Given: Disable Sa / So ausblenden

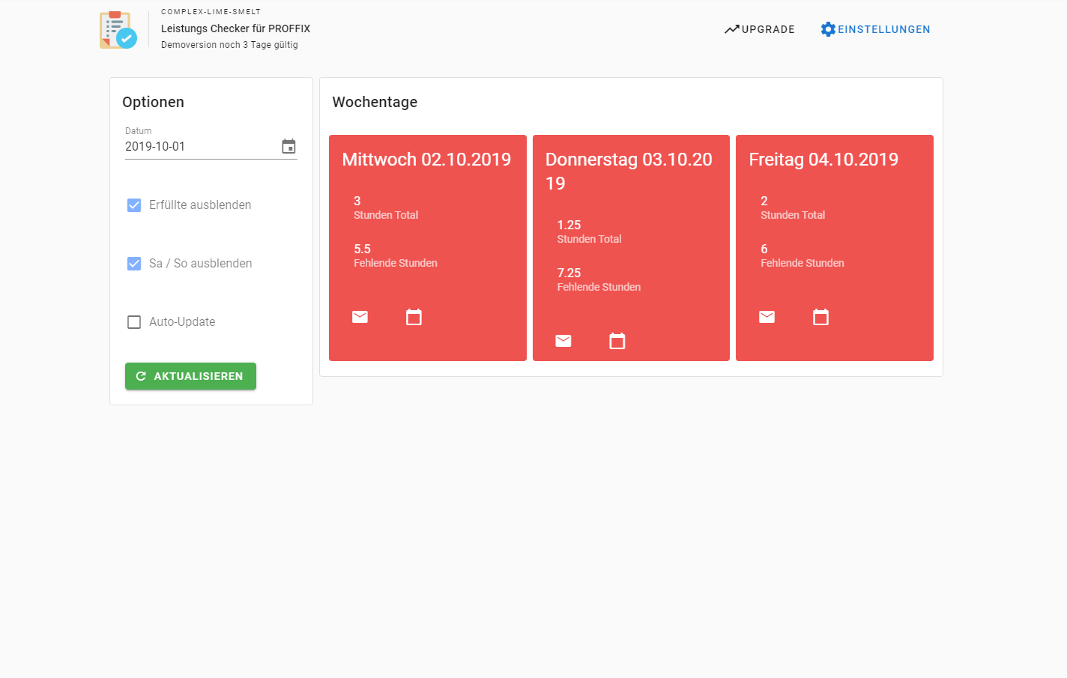Looking at the screenshot, I should click(134, 263).
